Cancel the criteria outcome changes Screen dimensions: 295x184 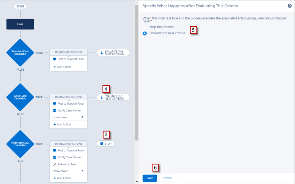[168, 178]
